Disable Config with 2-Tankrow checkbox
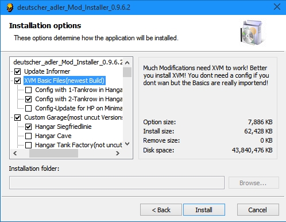Screen dimensions: 286x222 point(29,99)
